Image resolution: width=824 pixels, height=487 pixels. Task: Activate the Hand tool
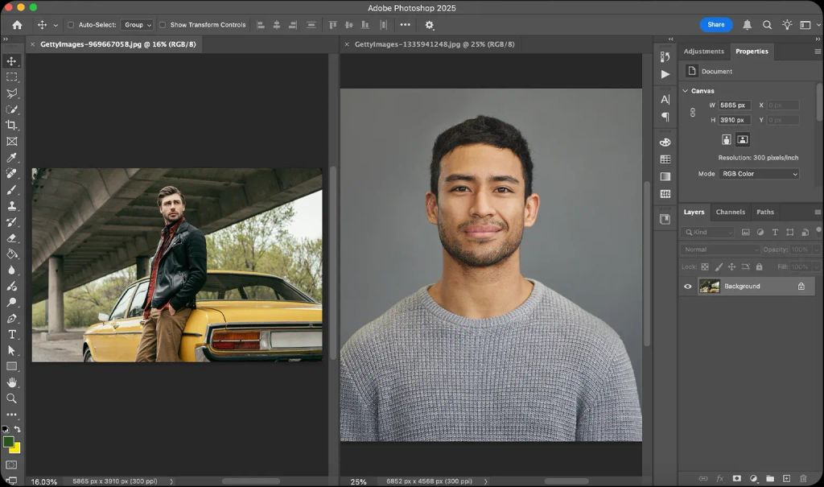tap(11, 382)
